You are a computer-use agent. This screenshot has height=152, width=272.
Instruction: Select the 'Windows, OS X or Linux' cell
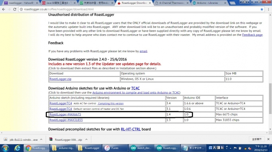[172, 79]
